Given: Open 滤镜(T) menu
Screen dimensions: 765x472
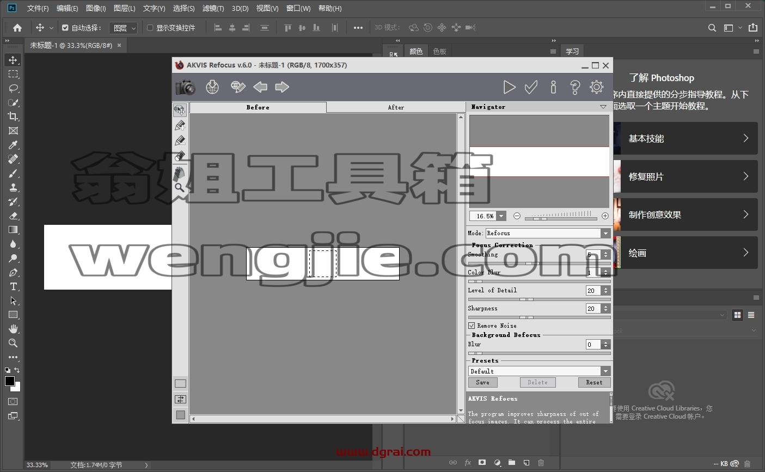Looking at the screenshot, I should pyautogui.click(x=213, y=8).
